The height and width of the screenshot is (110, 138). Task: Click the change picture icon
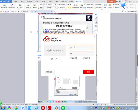(95, 5)
